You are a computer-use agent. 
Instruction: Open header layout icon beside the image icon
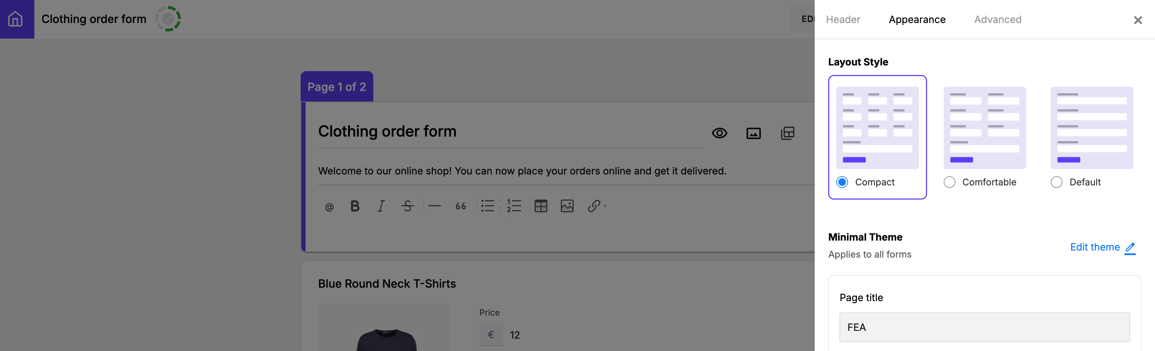(787, 133)
